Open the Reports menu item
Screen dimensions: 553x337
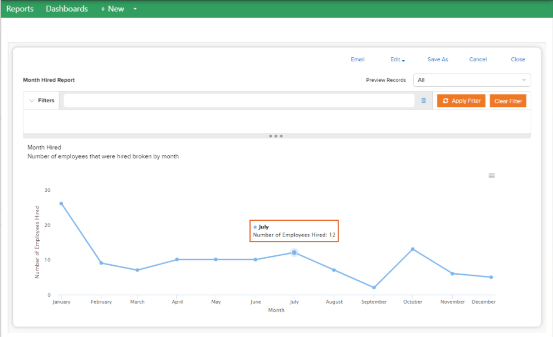coord(19,9)
